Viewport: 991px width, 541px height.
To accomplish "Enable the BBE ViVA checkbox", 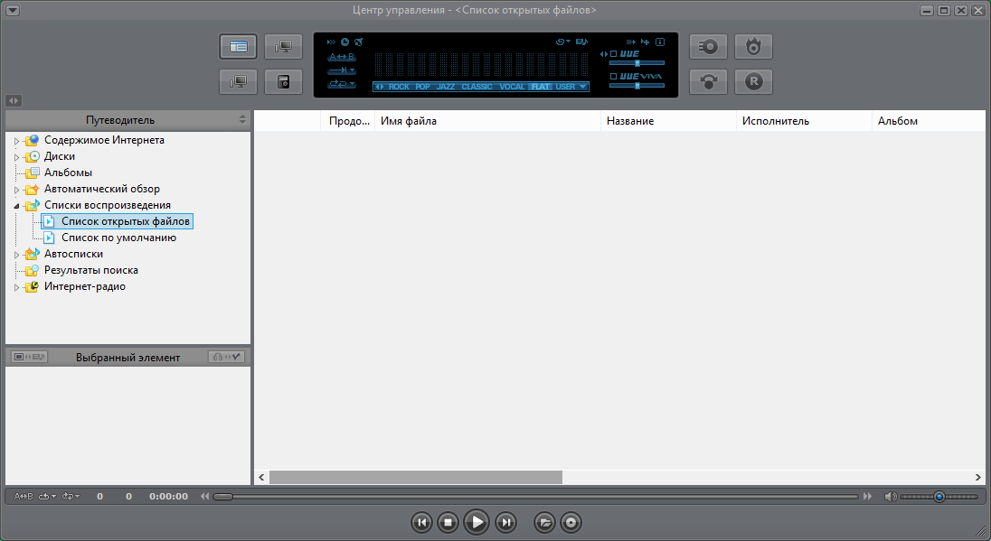I will coord(613,77).
